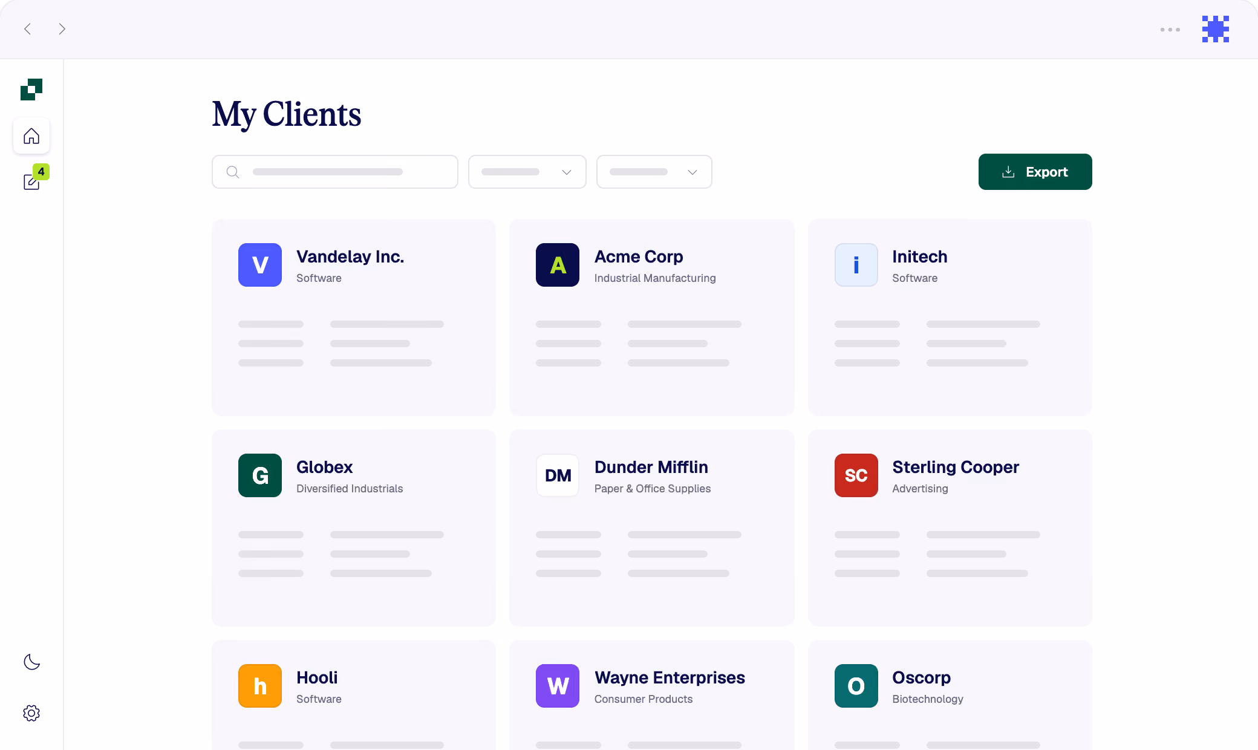Toggle dark mode with the moon icon
The width and height of the screenshot is (1258, 750).
[31, 662]
